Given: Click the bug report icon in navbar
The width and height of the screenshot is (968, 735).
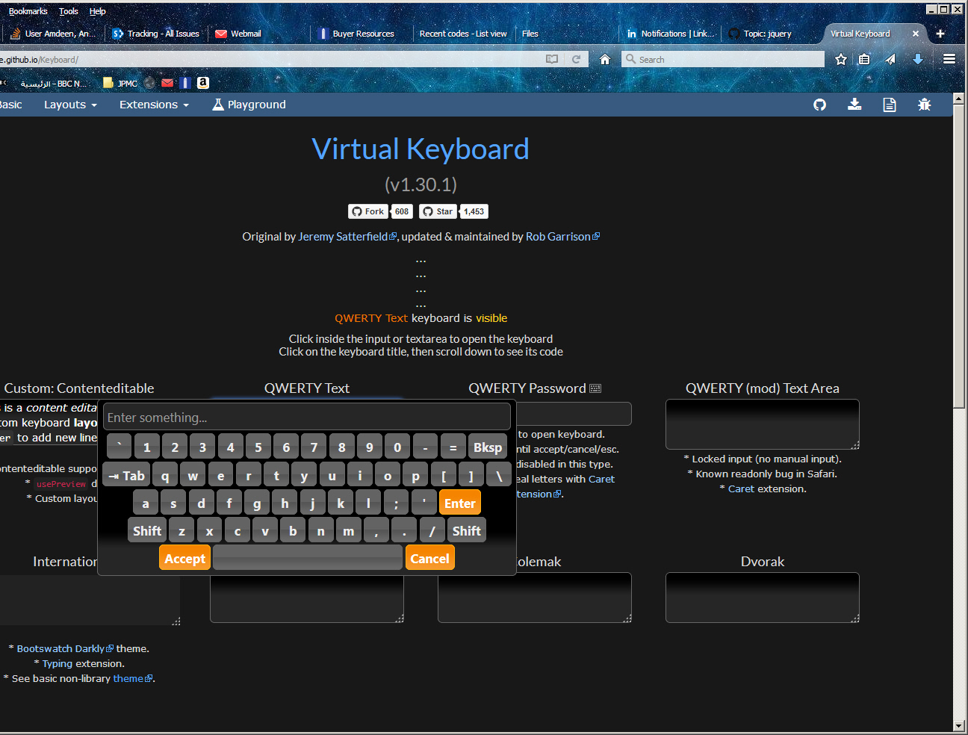Looking at the screenshot, I should pos(924,105).
